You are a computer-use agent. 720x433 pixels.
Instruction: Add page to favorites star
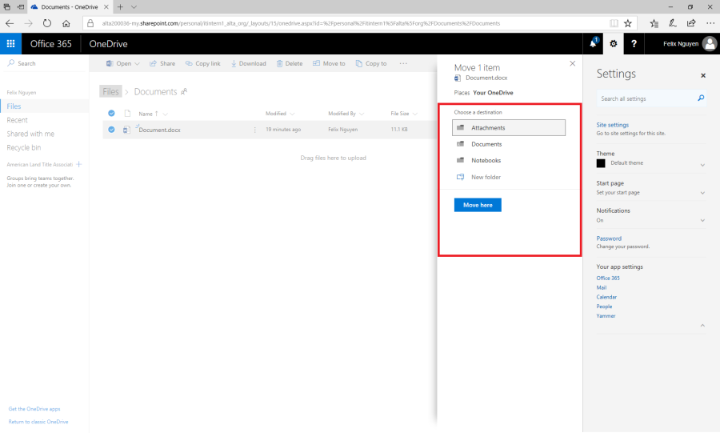tap(628, 23)
